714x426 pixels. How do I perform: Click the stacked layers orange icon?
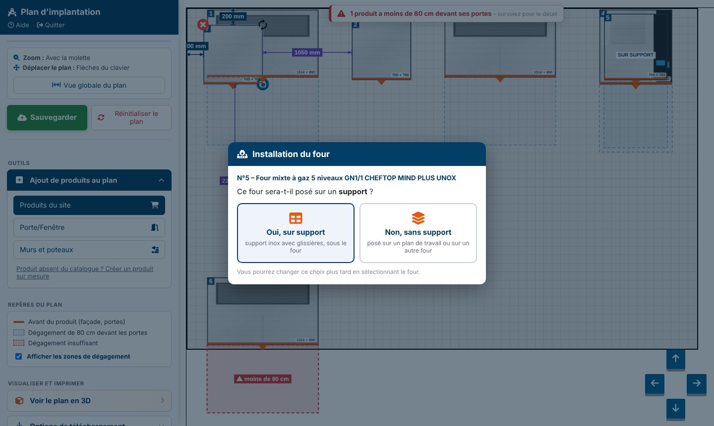tap(418, 218)
